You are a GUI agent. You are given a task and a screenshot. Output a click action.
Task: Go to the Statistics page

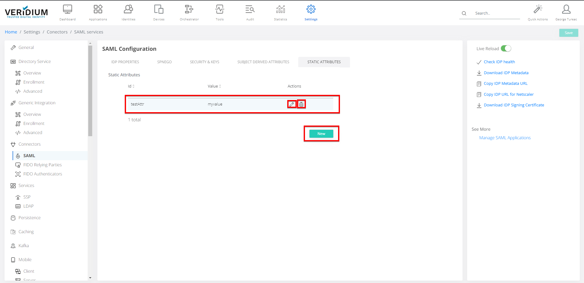coord(280,12)
